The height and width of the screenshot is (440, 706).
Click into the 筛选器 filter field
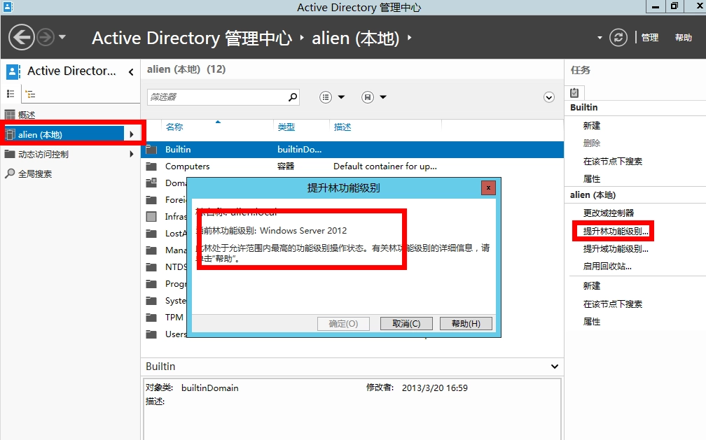pos(217,97)
